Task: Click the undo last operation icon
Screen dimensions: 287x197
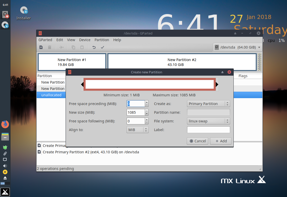Action: click(94, 47)
